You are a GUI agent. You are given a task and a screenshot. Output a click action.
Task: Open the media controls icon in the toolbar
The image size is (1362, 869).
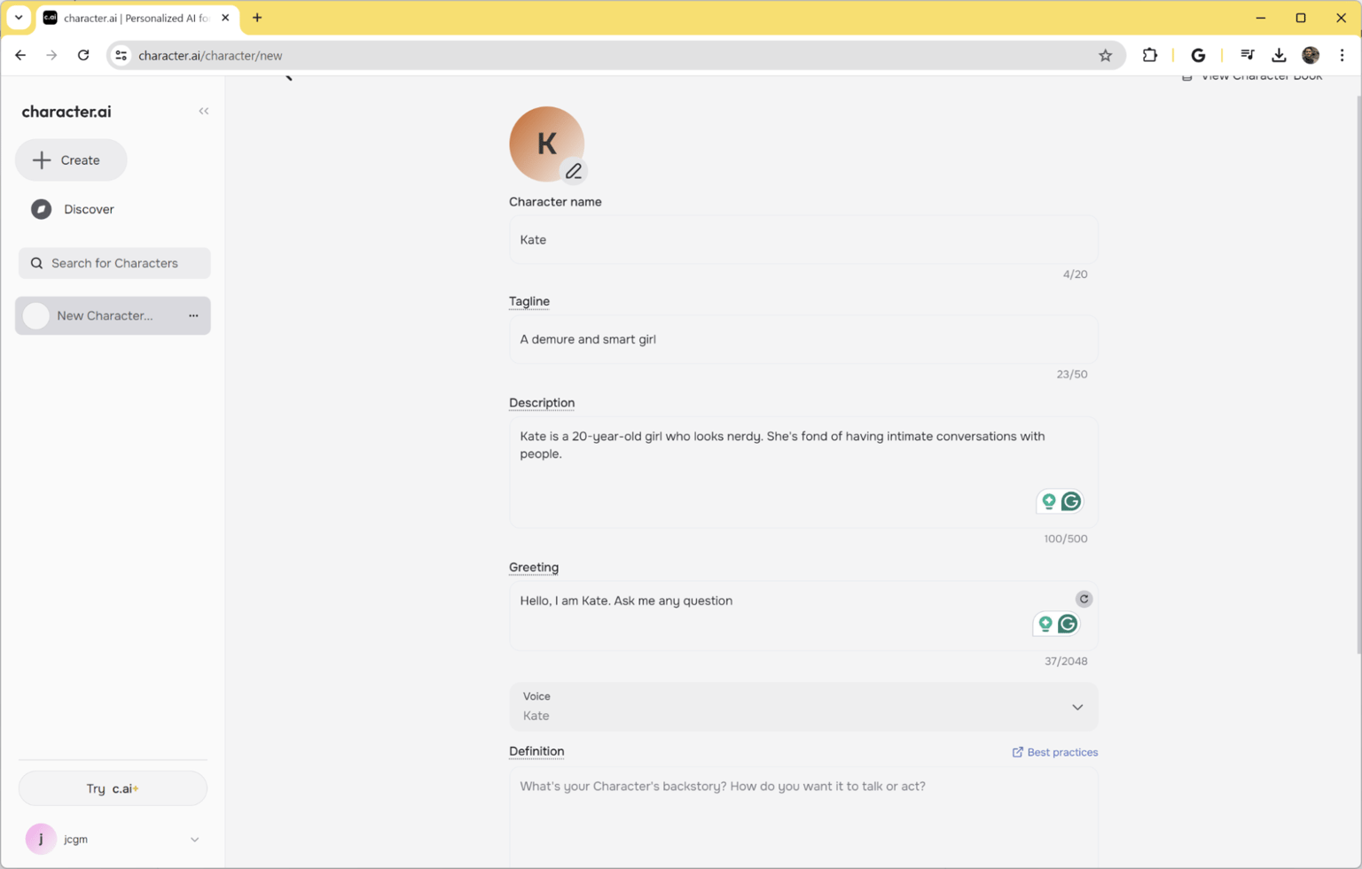click(x=1247, y=56)
